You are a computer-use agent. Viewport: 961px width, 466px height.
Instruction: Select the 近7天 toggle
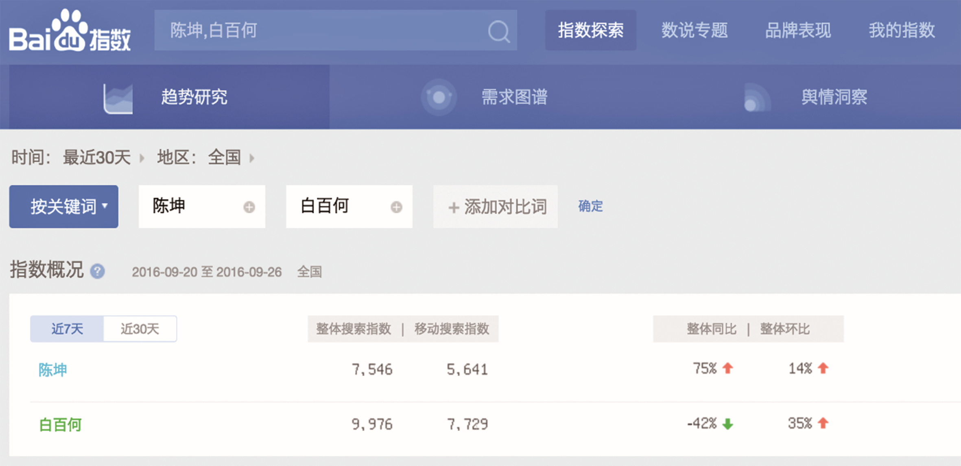click(67, 329)
